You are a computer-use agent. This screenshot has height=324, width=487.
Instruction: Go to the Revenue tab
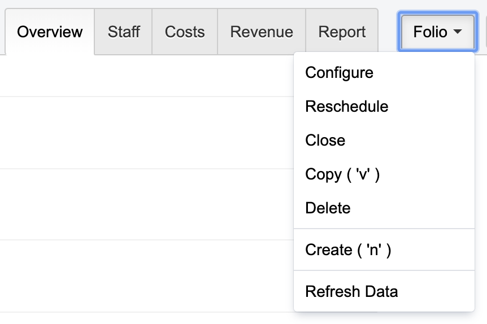262,32
